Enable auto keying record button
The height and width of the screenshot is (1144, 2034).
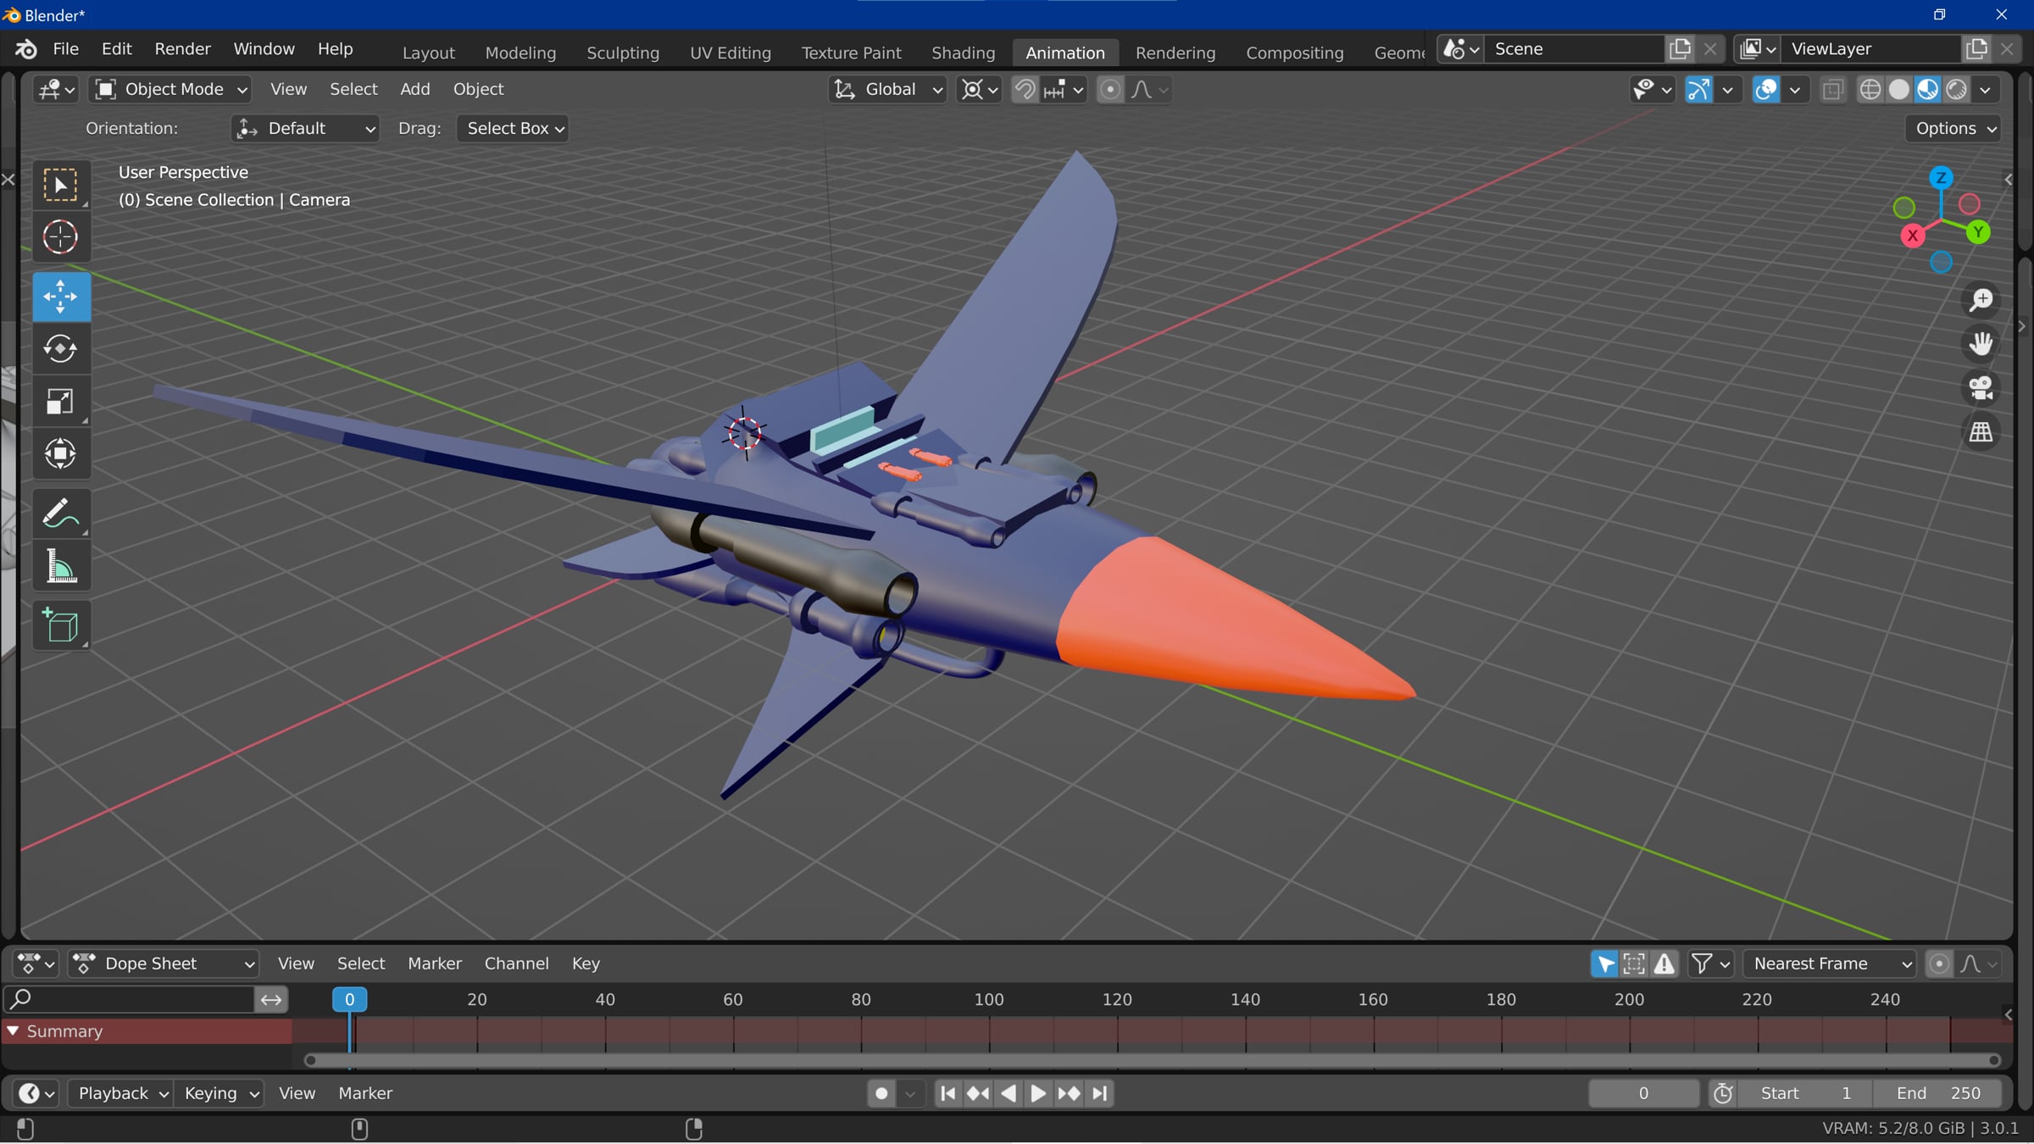[x=881, y=1093]
